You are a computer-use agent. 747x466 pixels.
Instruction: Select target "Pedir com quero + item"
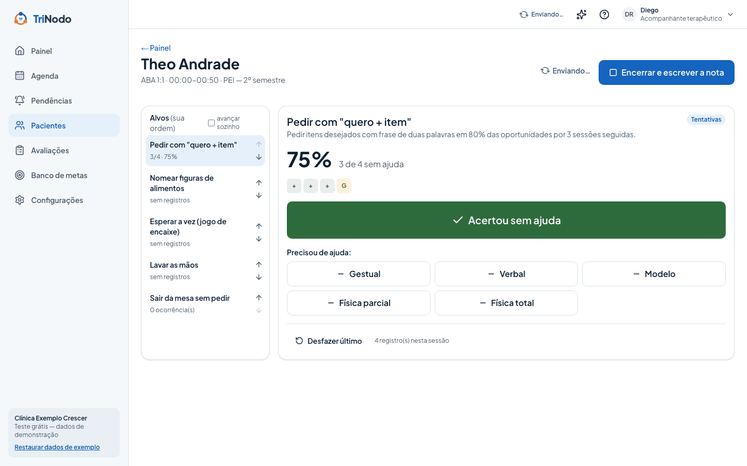200,151
